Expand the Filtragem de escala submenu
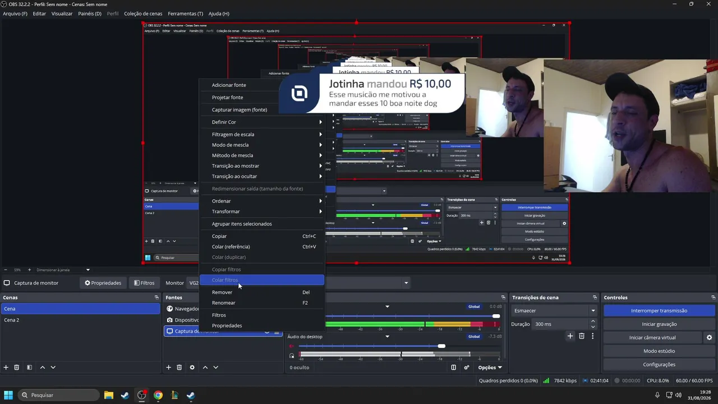718x404 pixels. pos(262,134)
